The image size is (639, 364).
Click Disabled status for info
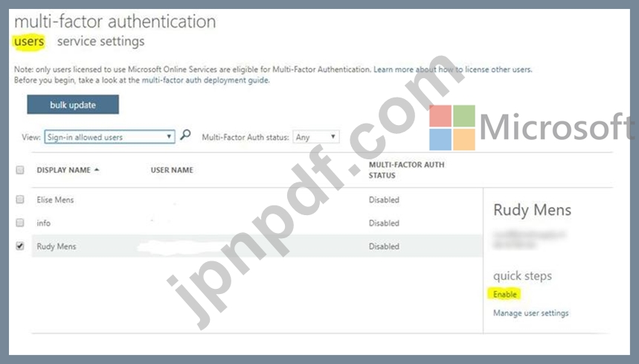pos(384,223)
